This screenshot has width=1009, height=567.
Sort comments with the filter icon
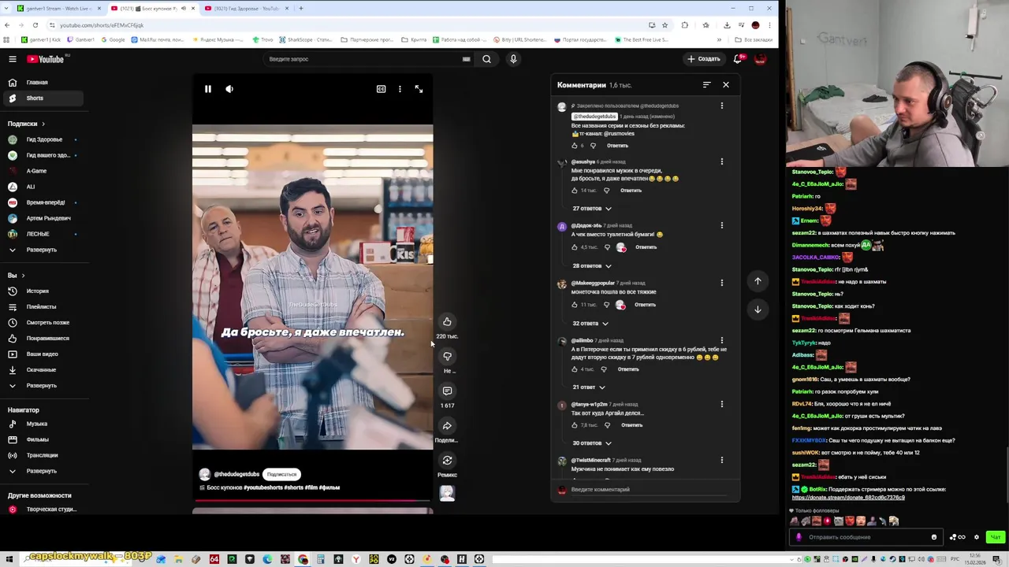(x=706, y=84)
